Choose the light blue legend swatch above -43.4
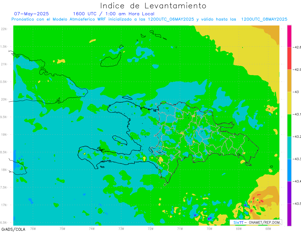The image size is (301, 232). point(289,170)
